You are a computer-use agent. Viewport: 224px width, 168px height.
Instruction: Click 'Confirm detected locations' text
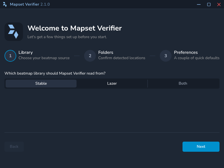click(122, 58)
